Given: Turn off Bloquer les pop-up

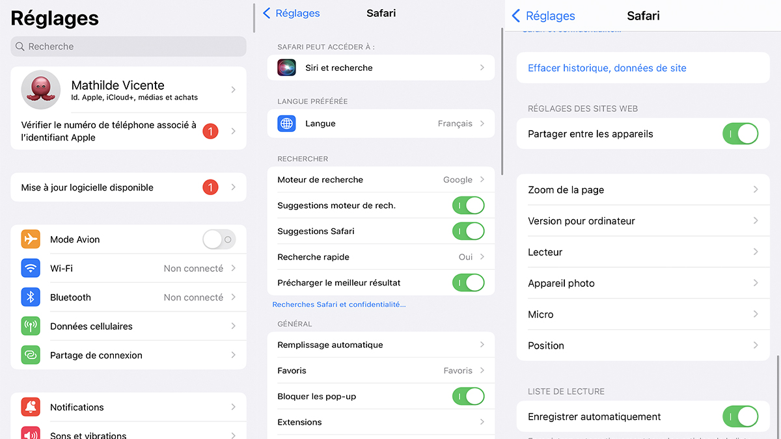Looking at the screenshot, I should (x=469, y=396).
